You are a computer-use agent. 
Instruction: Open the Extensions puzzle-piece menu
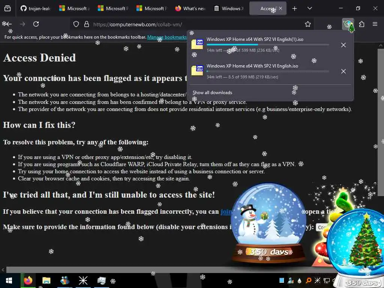coord(361,24)
